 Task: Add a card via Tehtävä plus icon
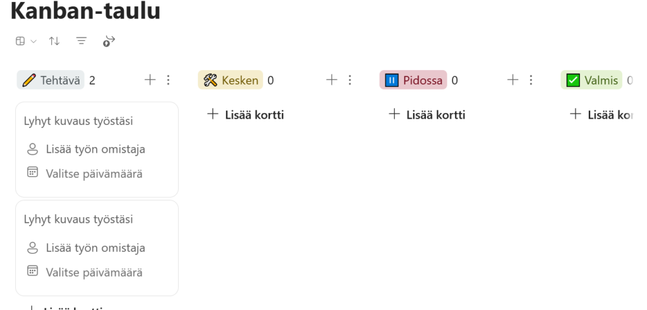coord(150,80)
